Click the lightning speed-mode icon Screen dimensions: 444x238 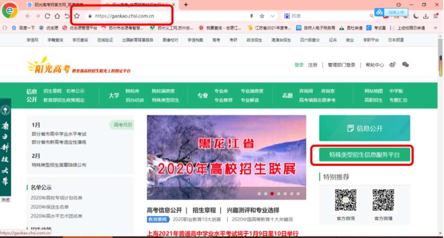[251, 16]
